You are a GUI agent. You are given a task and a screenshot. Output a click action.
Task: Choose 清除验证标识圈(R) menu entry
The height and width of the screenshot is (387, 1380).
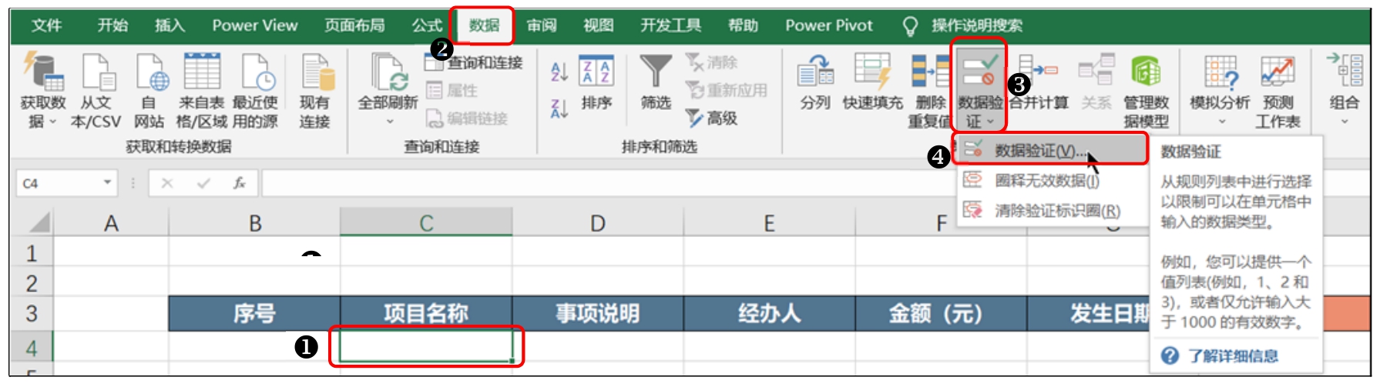(x=1051, y=210)
